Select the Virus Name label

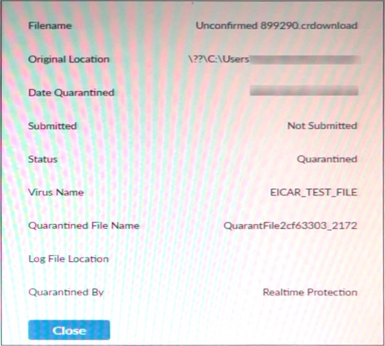(x=56, y=192)
